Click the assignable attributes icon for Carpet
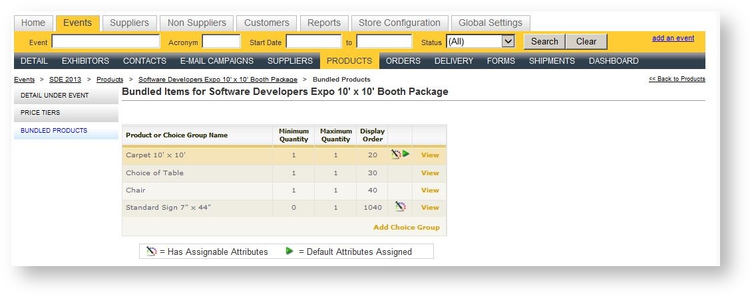This screenshot has width=752, height=298. [x=396, y=154]
